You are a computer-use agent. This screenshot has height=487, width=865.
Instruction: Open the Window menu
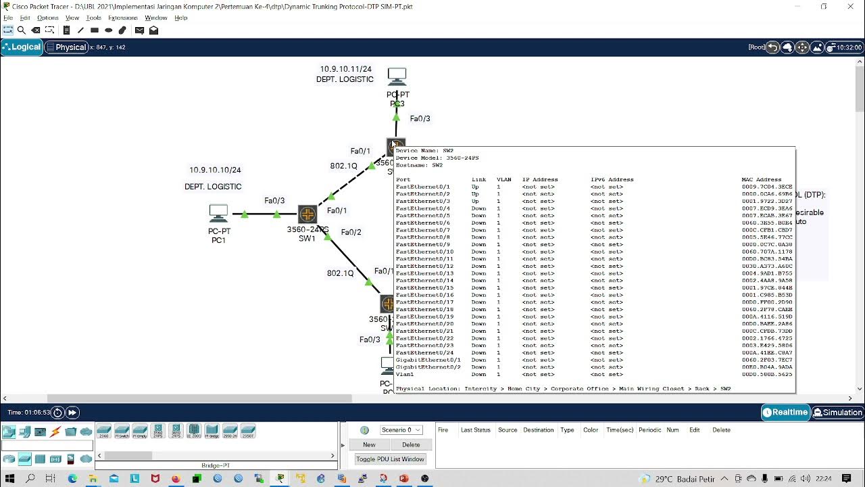(x=155, y=18)
